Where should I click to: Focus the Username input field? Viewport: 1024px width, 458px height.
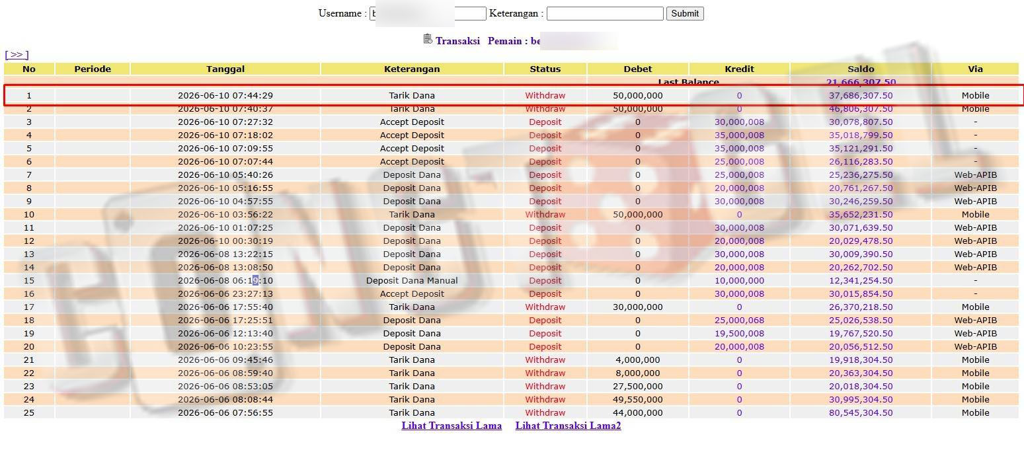[x=428, y=13]
